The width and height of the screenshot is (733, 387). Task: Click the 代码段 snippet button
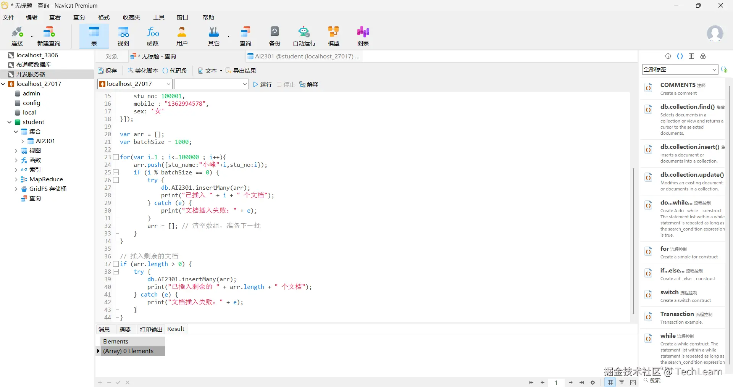(175, 71)
